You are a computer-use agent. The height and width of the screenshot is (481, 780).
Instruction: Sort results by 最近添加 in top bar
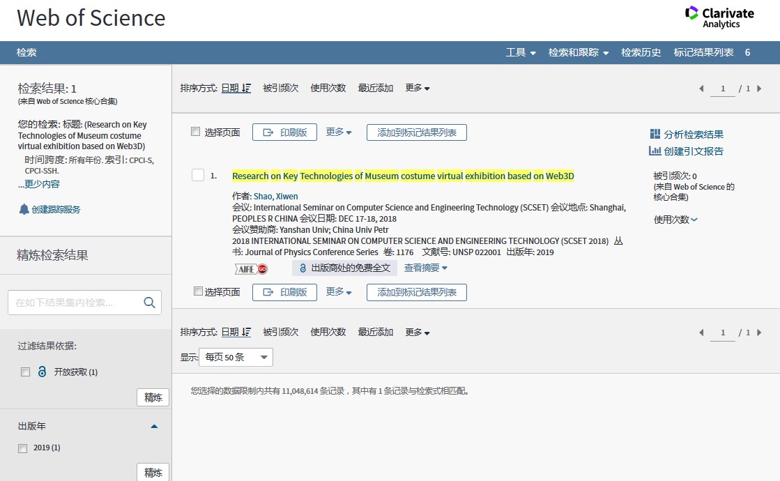(x=376, y=88)
